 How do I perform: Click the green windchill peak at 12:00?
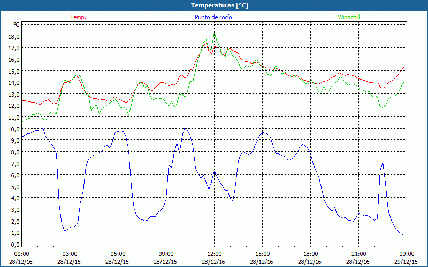[215, 33]
